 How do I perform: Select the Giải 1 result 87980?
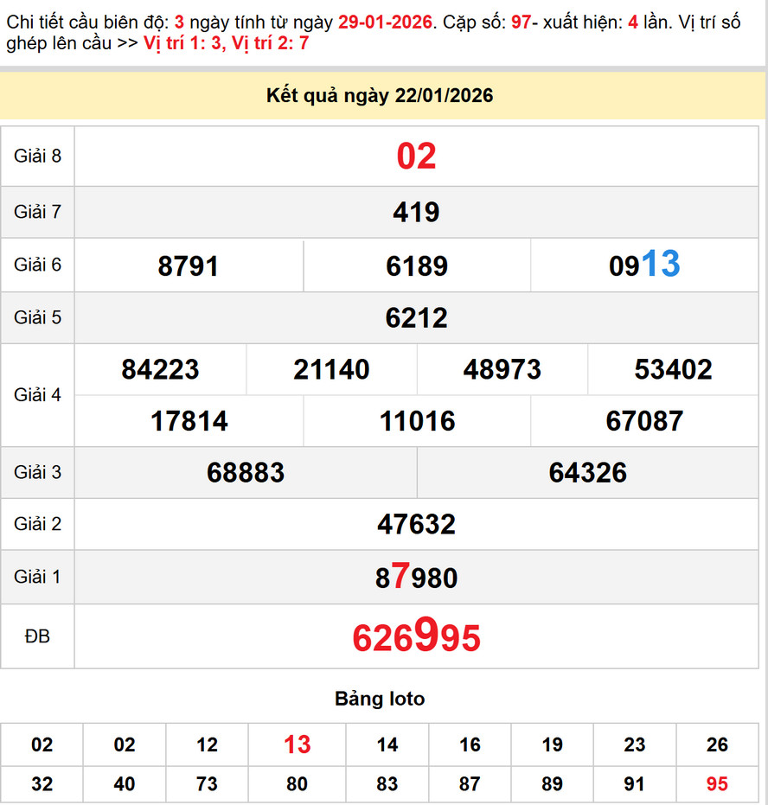pos(416,577)
